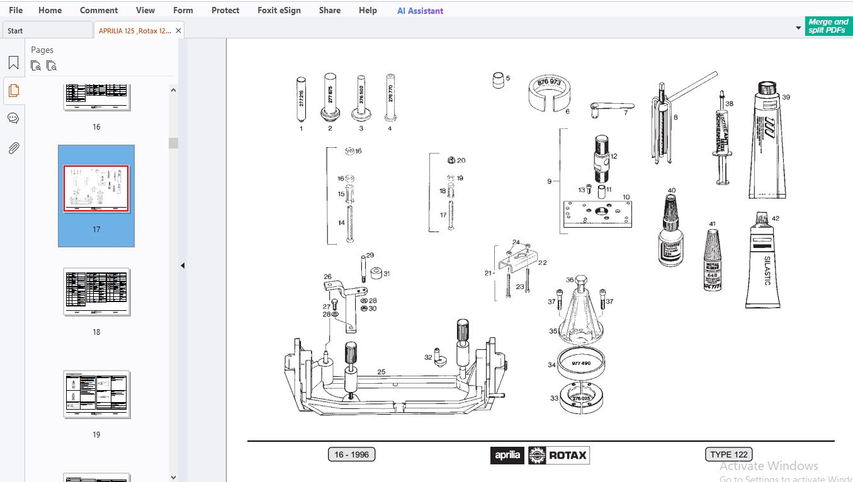Switch to the Start document tab
The width and height of the screenshot is (853, 482).
tap(47, 30)
